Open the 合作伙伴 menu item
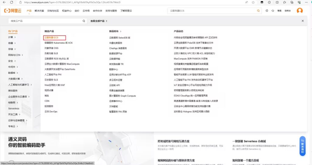The width and height of the screenshot is (312, 165). point(97,11)
